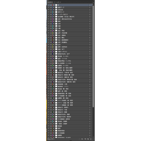This screenshot has width=141, height=141.
Task: Hide the 一般道：分離帯 layer with eye icon
Action: [48, 124]
